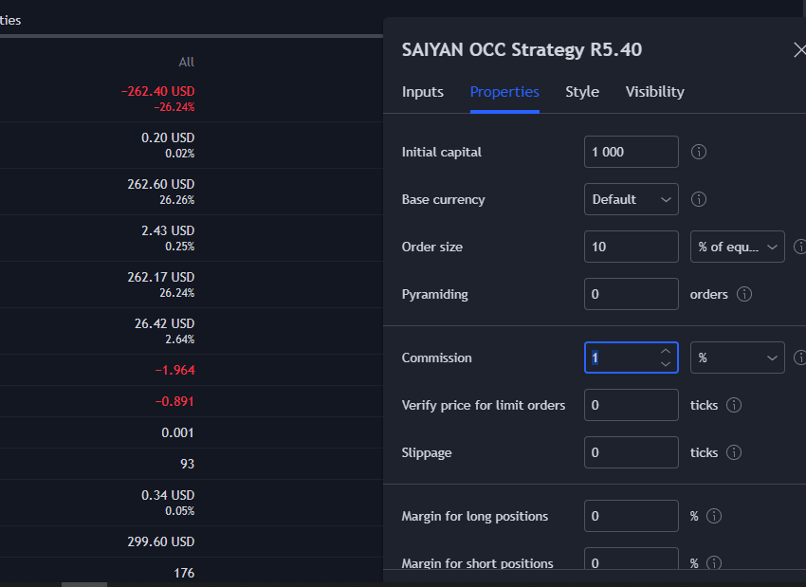
Task: Click the All column header
Action: coord(186,62)
